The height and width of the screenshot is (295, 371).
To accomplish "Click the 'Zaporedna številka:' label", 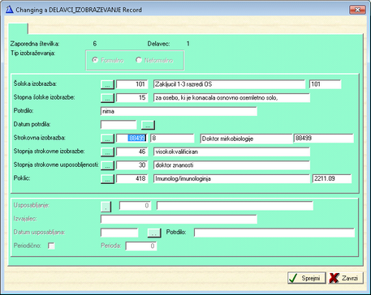I will 35,44.
